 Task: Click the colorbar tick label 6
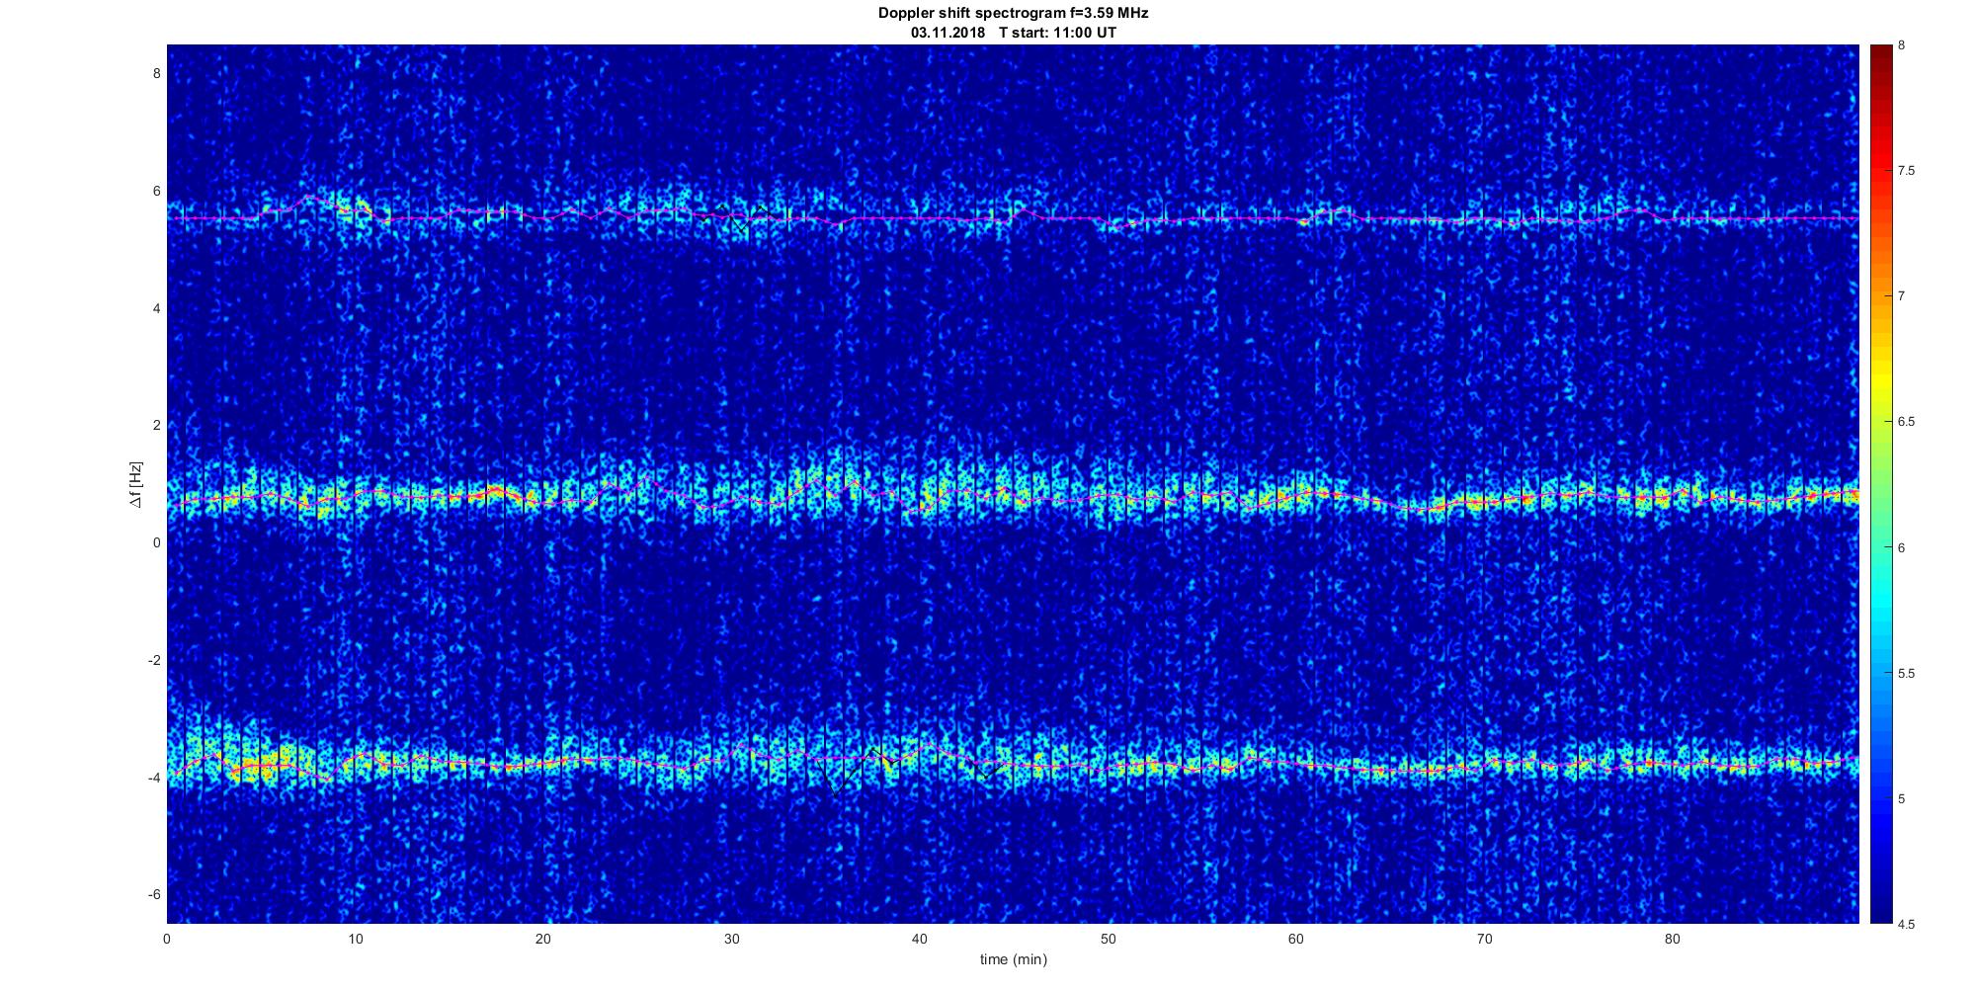(1902, 547)
